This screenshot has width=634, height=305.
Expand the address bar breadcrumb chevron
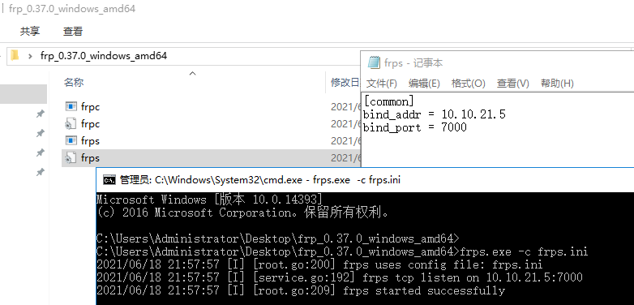click(30, 56)
